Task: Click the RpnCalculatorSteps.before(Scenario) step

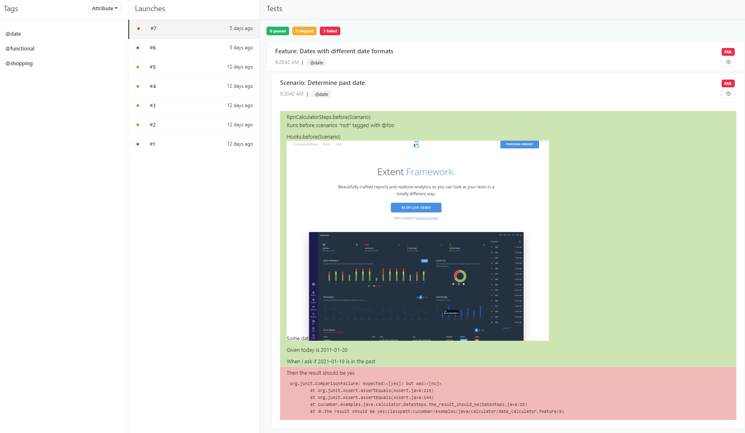Action: click(x=328, y=117)
